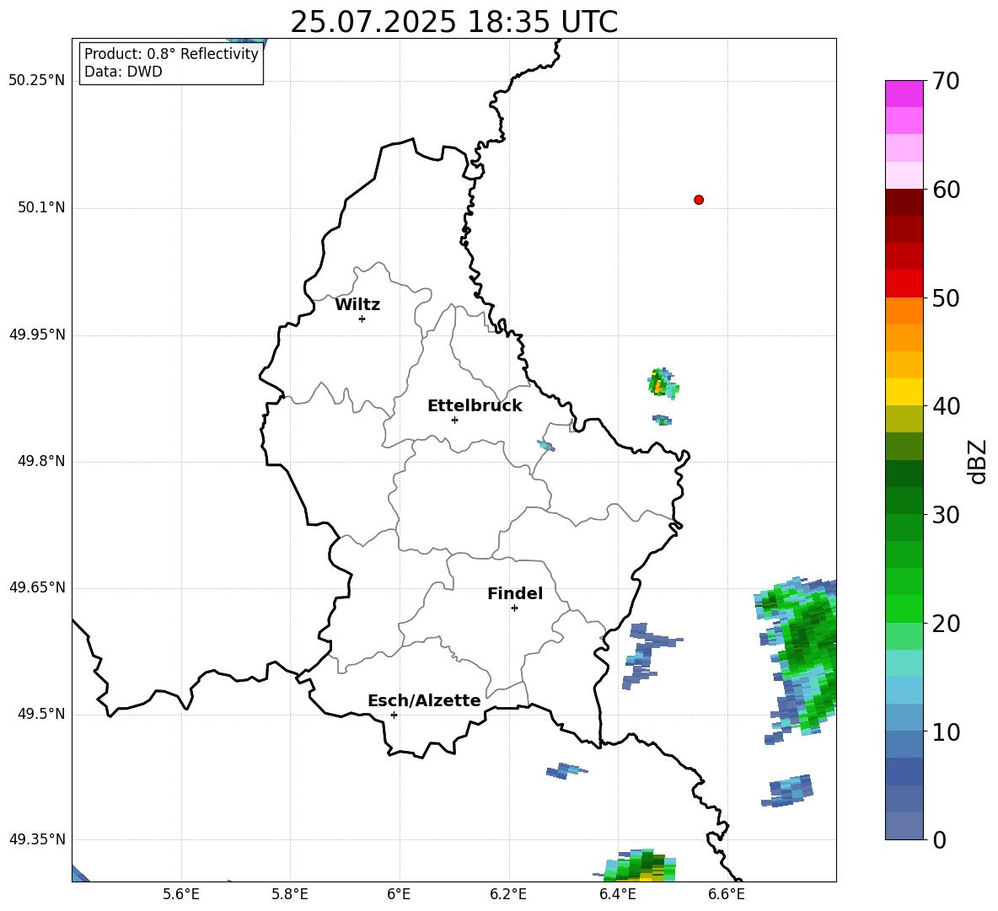The height and width of the screenshot is (911, 998).
Task: Click the 40 tick on colorbar
Action: tap(946, 406)
